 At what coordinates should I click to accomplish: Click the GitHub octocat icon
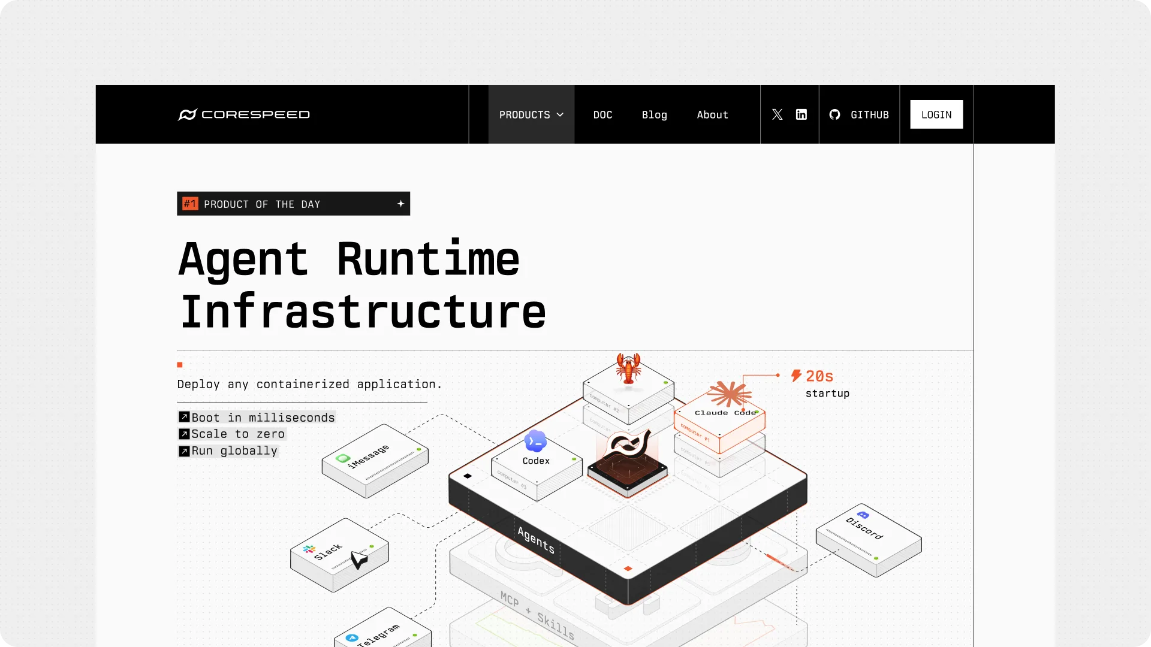click(x=834, y=114)
